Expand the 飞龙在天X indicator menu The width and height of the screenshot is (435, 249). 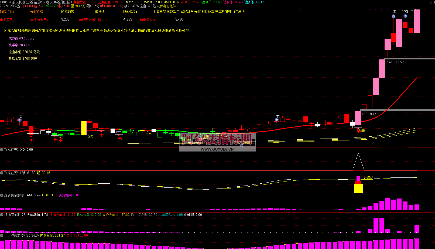tap(2, 150)
